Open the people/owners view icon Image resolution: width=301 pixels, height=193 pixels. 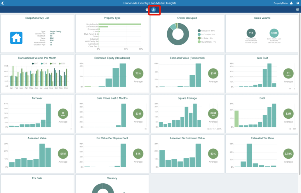pyautogui.click(x=147, y=10)
